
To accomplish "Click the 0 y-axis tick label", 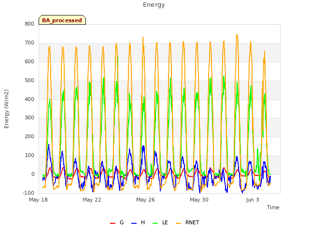I will point(33,174).
